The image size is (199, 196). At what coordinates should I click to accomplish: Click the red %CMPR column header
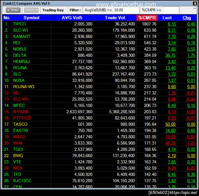click(x=147, y=18)
